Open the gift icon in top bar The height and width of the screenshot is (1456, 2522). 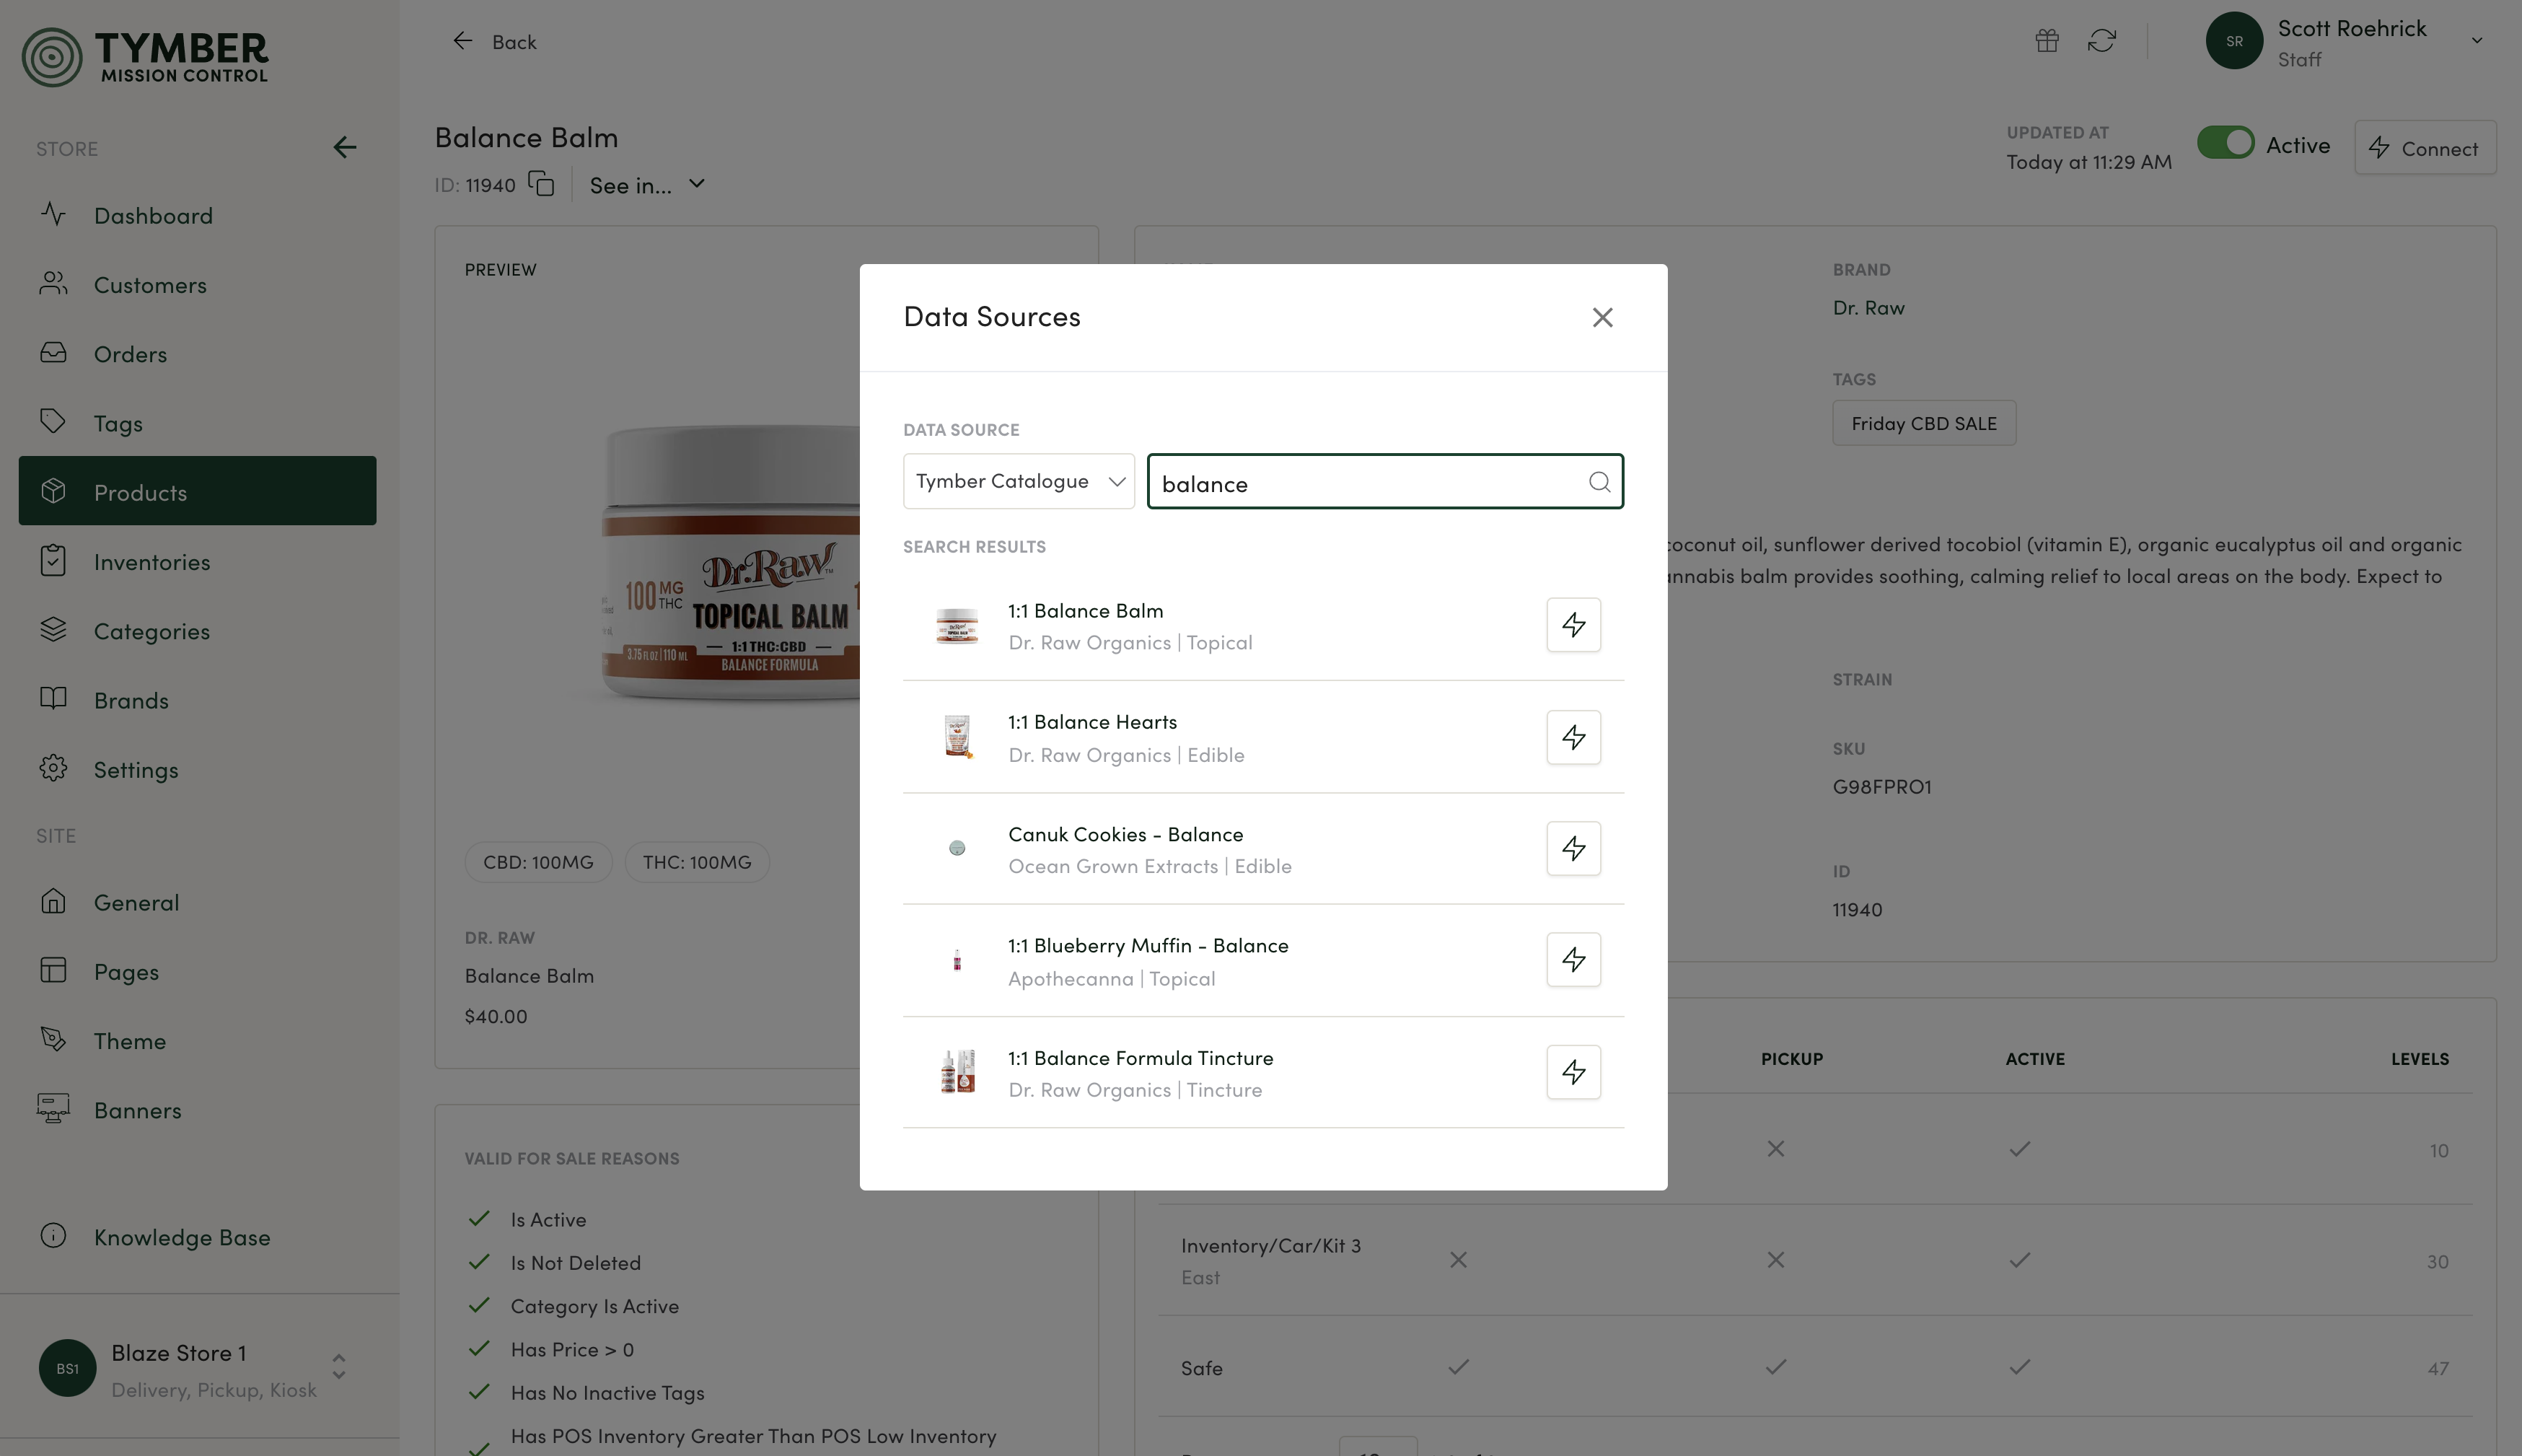point(2046,40)
